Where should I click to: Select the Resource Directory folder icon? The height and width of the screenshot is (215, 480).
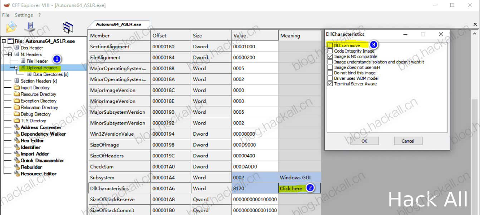click(x=17, y=94)
